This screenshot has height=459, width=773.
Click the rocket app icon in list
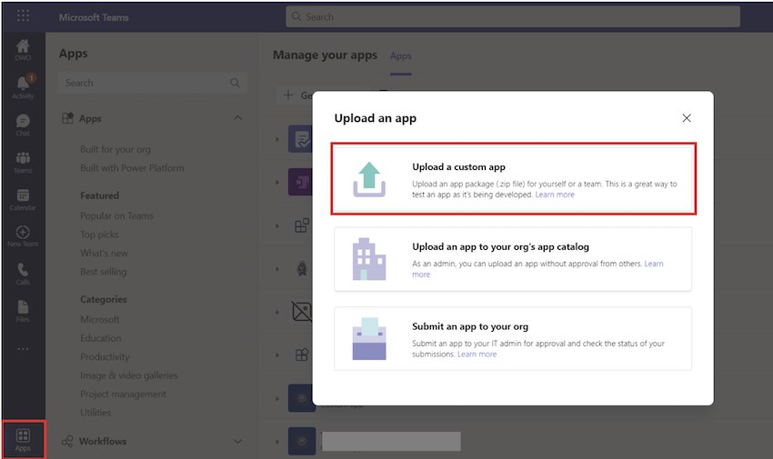click(302, 269)
